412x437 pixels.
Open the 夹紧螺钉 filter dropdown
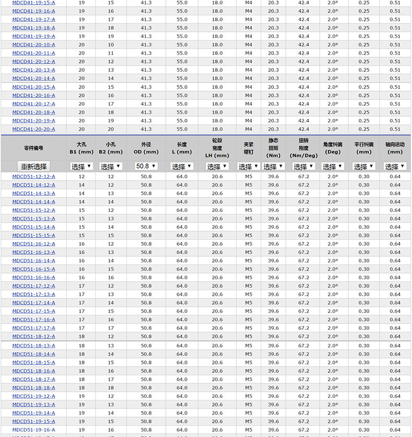click(x=248, y=167)
